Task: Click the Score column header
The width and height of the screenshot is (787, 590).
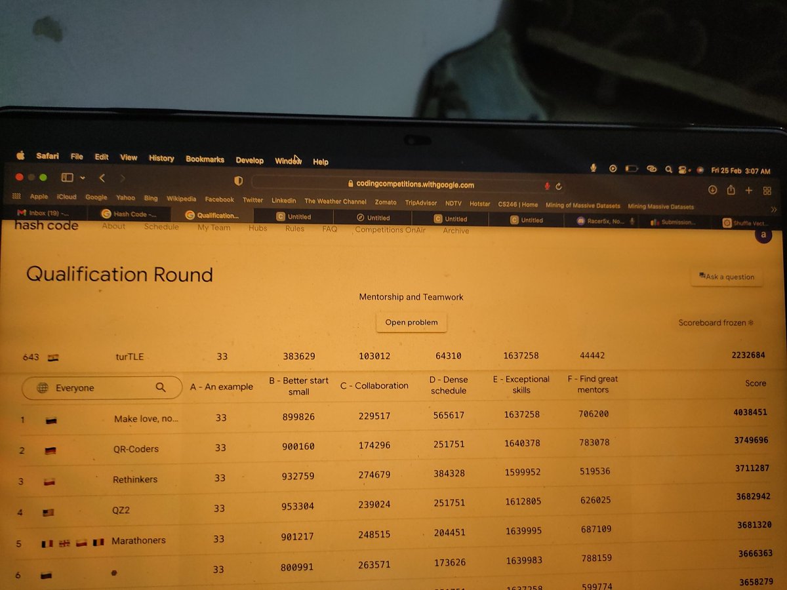Action: 756,383
